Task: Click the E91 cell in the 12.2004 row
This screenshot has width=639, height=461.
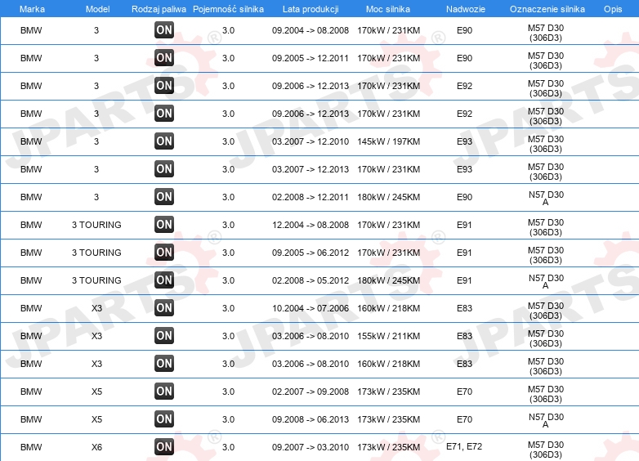Action: click(464, 225)
